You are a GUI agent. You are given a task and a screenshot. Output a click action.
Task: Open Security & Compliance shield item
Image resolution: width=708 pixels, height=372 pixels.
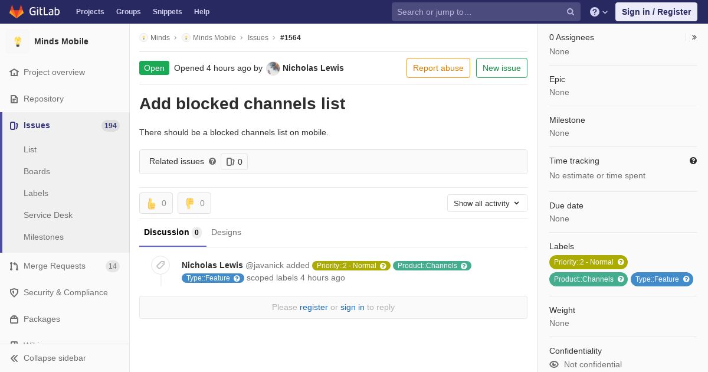coord(65,293)
